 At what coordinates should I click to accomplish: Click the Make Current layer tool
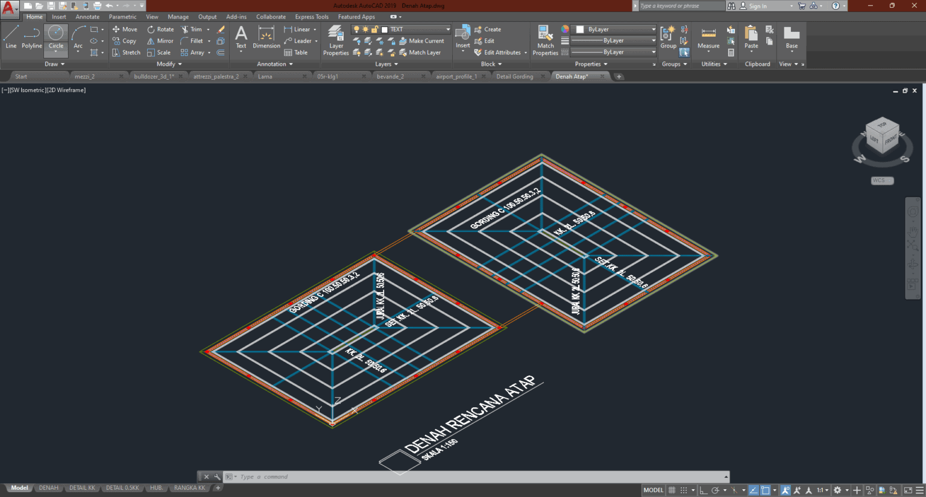[x=423, y=40]
